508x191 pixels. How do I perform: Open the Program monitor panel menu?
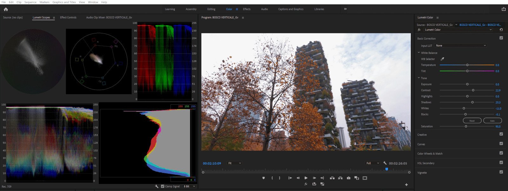(243, 18)
